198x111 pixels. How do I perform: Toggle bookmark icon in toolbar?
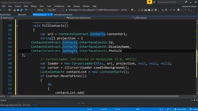(178, 10)
